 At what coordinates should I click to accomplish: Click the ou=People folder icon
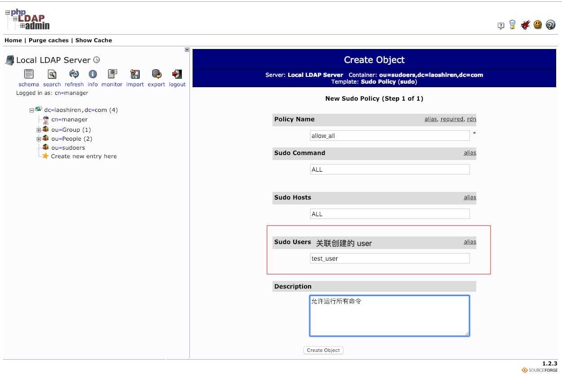pyautogui.click(x=45, y=138)
